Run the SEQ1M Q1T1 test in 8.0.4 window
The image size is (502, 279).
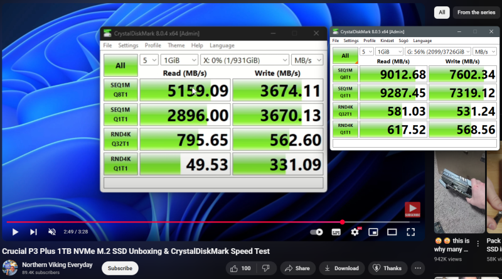120,114
